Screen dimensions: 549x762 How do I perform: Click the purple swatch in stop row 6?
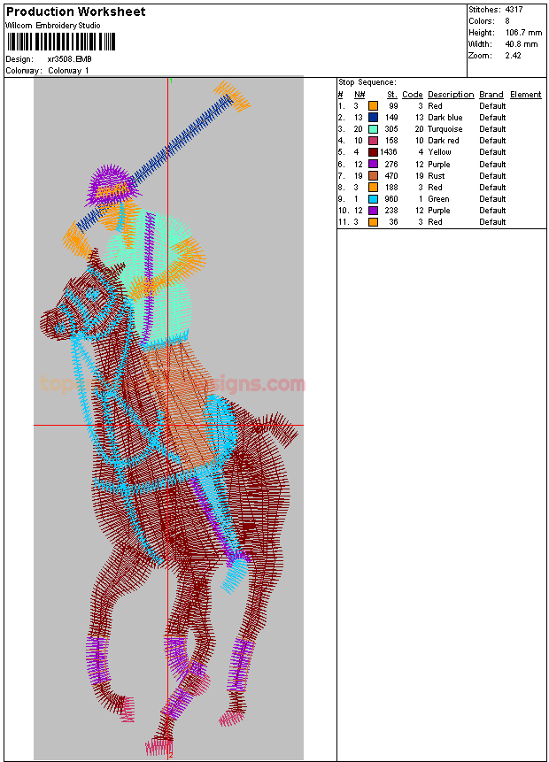tap(373, 165)
